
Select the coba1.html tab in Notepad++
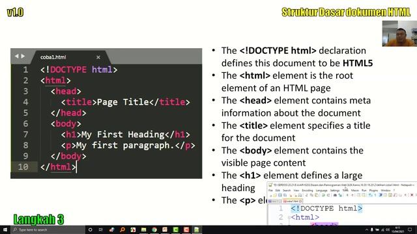[293, 201]
